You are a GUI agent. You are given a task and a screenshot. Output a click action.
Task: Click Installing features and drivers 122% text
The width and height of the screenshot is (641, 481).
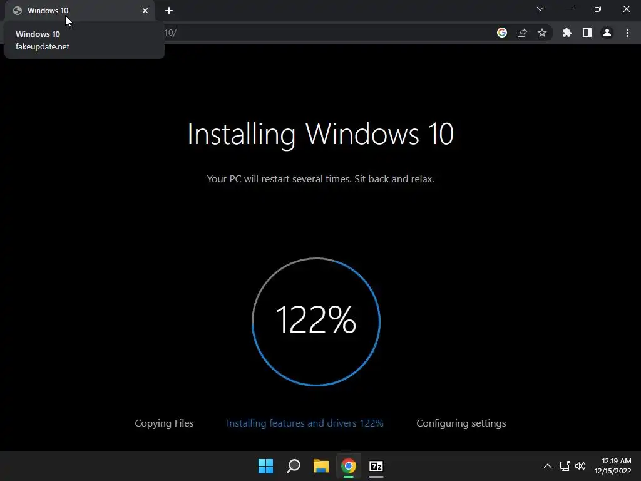[x=305, y=423]
